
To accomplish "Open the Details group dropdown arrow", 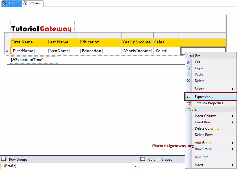I will (x=136, y=166).
